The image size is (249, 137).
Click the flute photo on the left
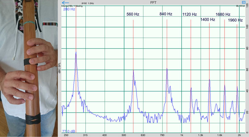pyautogui.click(x=29, y=68)
